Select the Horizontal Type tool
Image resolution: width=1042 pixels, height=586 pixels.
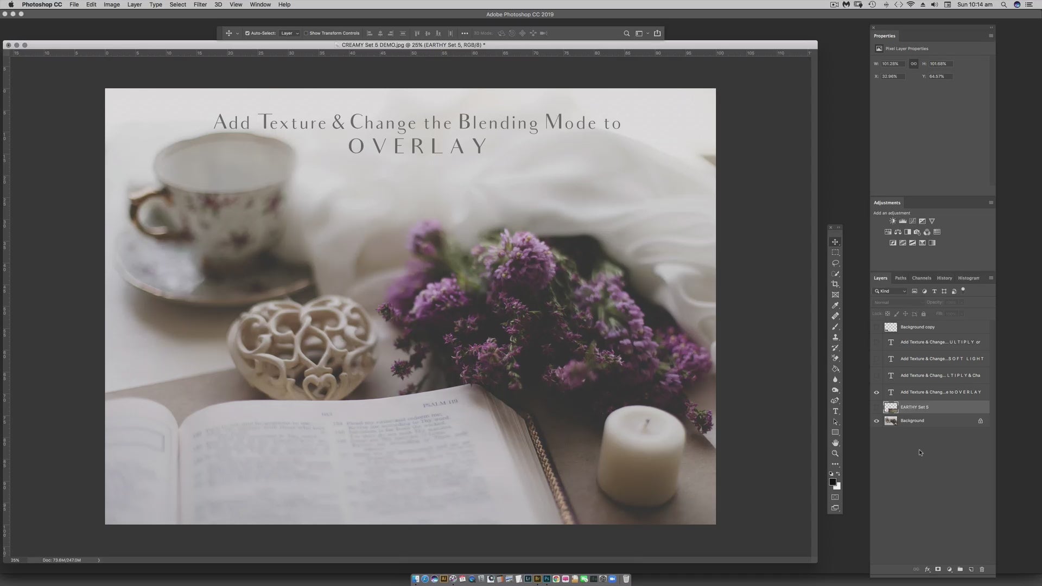(x=835, y=411)
